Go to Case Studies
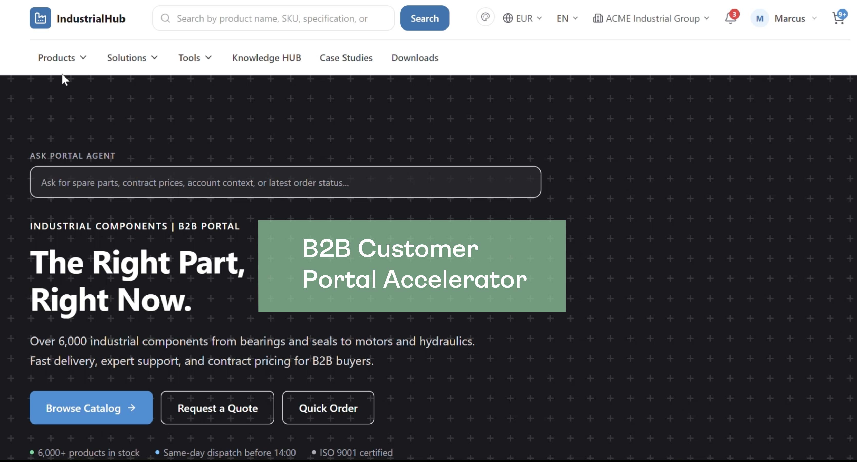Screen dimensions: 857x462 (346, 57)
